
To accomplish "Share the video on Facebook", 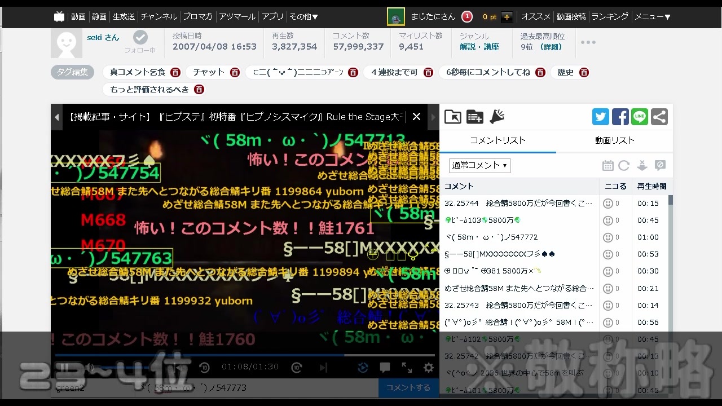I will click(x=620, y=117).
